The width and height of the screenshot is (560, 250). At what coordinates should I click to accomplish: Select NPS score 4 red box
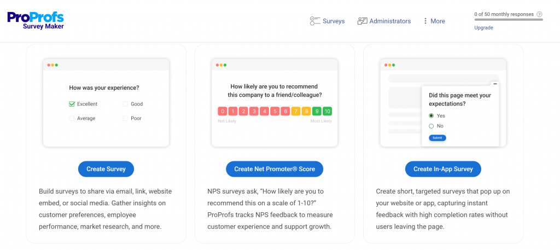coord(264,111)
